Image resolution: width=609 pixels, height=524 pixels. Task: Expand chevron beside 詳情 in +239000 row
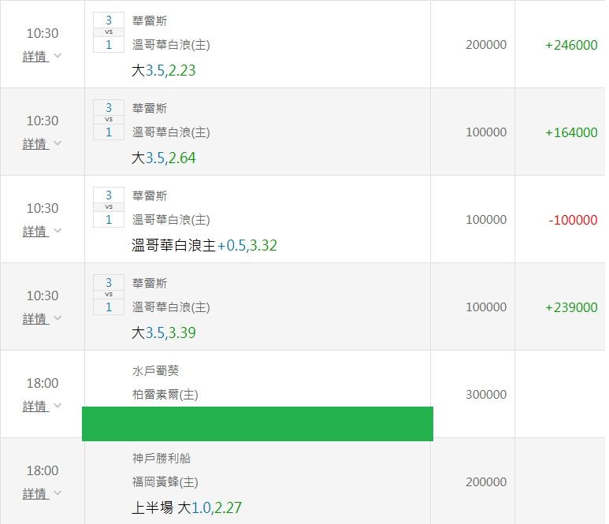pyautogui.click(x=58, y=318)
